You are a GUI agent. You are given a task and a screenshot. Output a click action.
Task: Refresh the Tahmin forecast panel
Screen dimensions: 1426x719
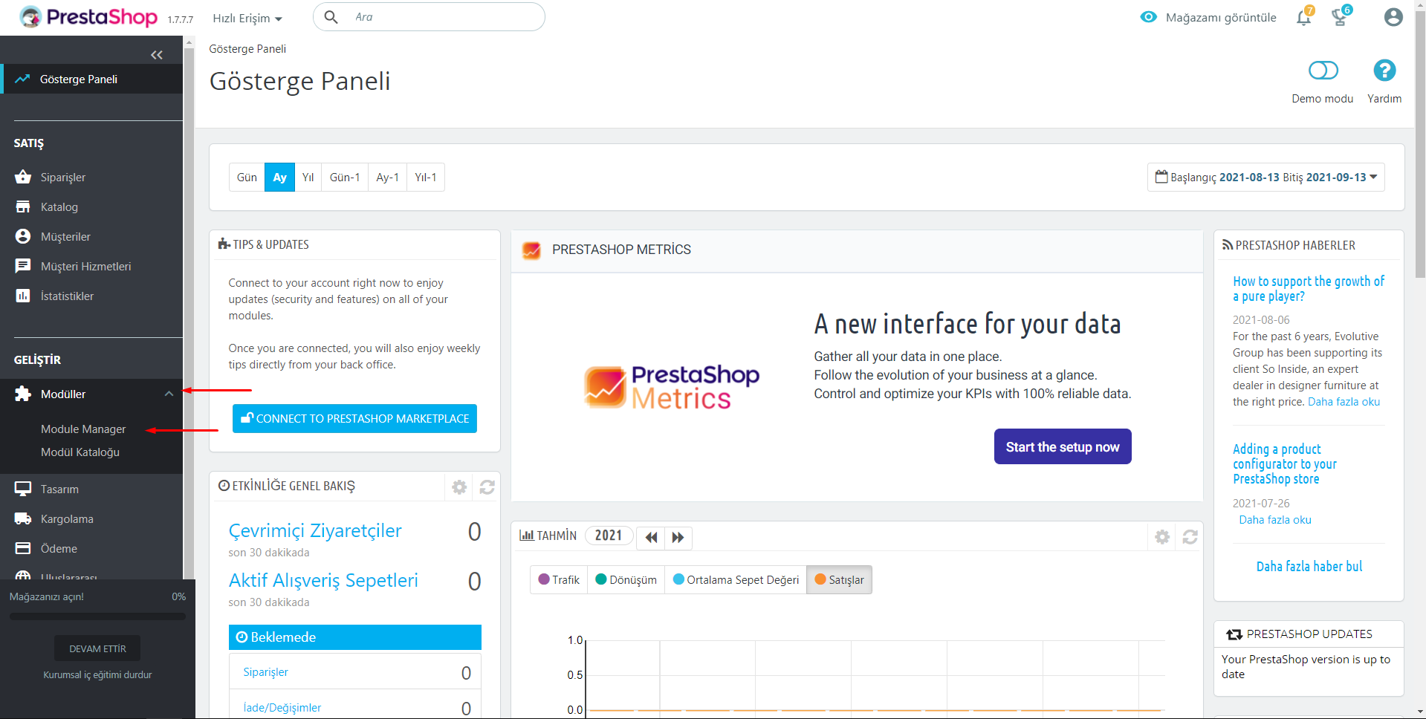[1190, 537]
